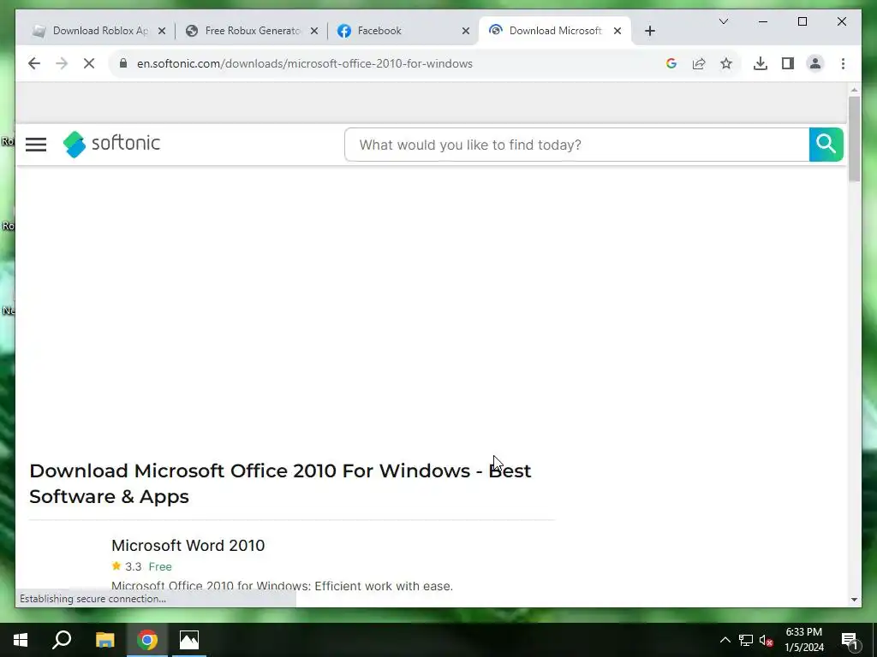Open the Chrome downloads icon

pyautogui.click(x=761, y=63)
